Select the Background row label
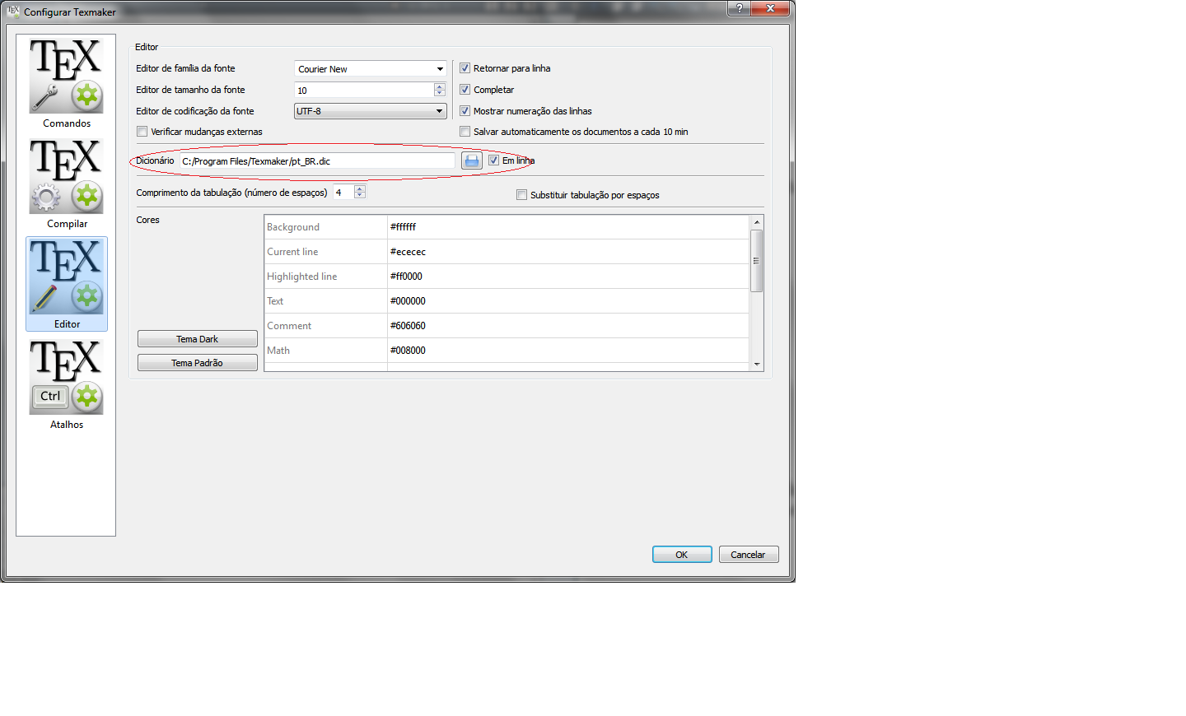 293,227
